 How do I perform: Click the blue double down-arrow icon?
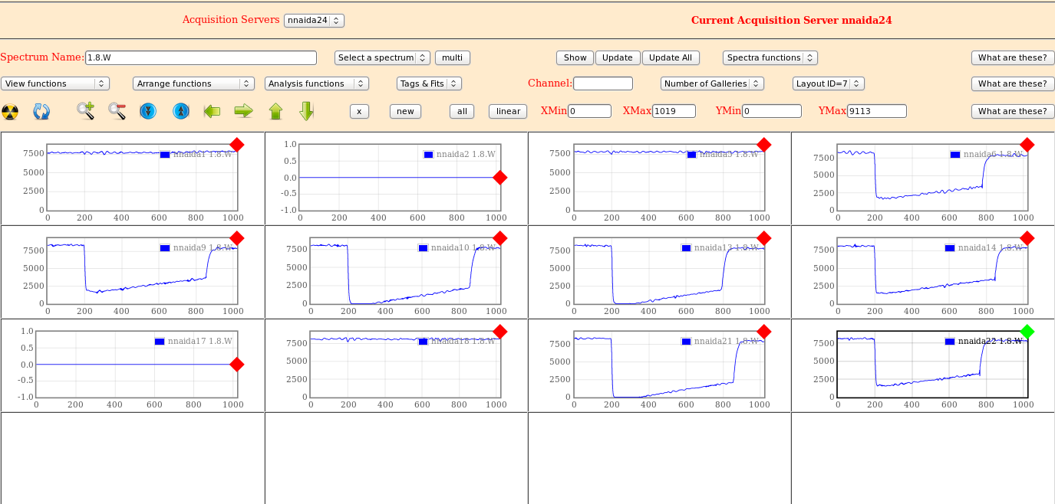tap(148, 111)
